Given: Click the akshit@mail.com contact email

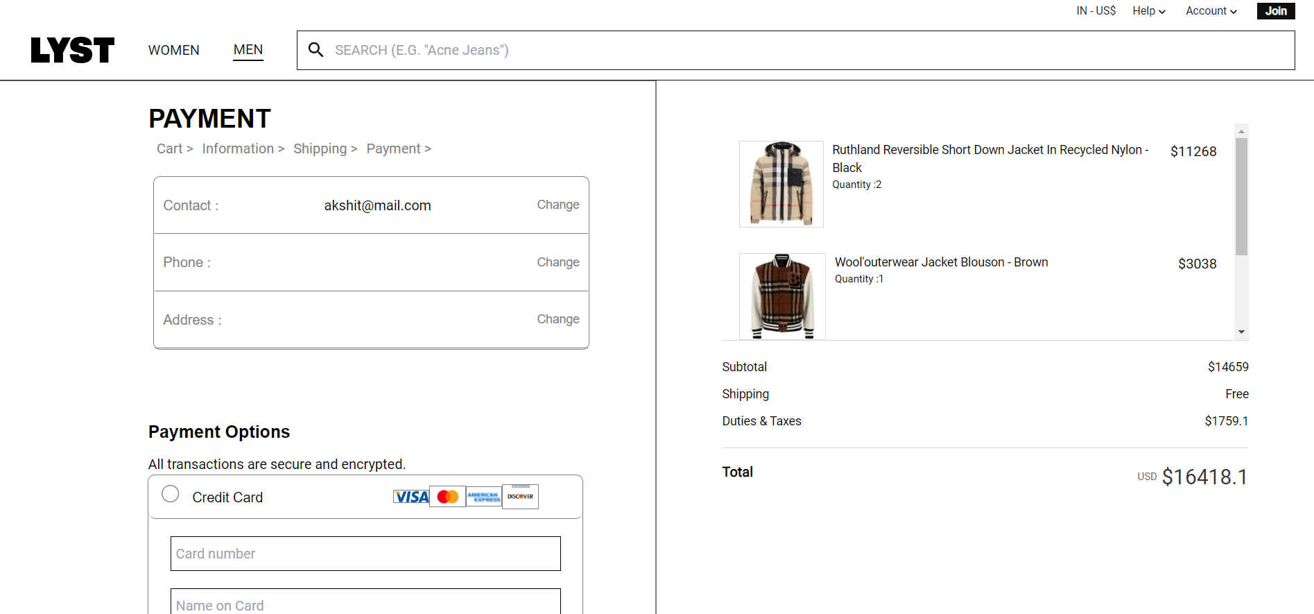Looking at the screenshot, I should (378, 205).
